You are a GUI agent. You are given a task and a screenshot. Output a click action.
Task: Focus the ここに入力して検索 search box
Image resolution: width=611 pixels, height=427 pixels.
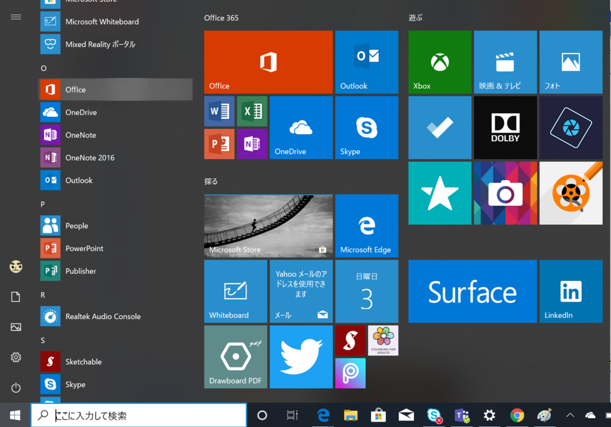138,415
